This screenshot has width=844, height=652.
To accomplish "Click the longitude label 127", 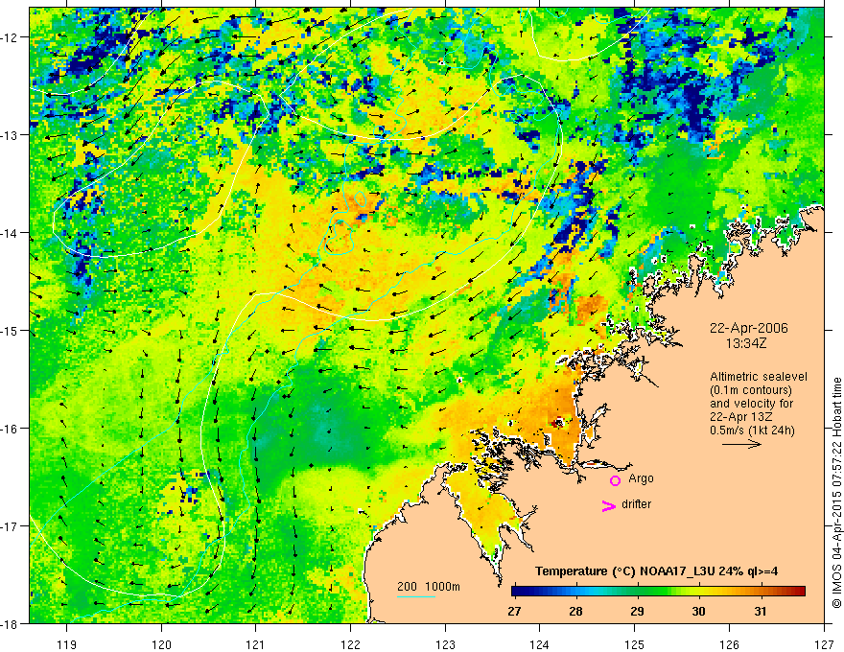I will 824,644.
